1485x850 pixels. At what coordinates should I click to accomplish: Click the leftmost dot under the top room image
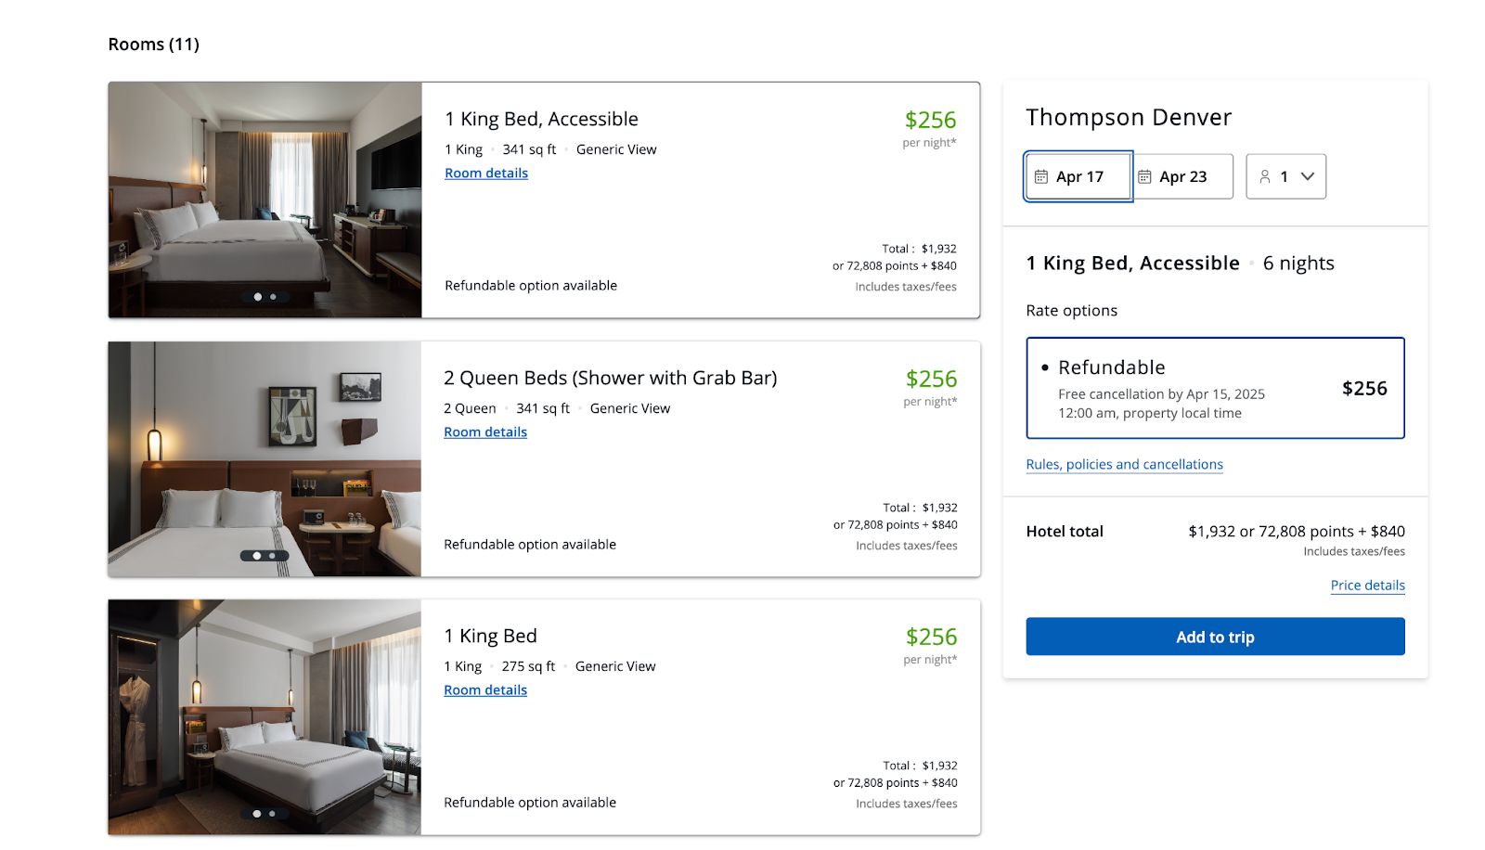click(256, 297)
